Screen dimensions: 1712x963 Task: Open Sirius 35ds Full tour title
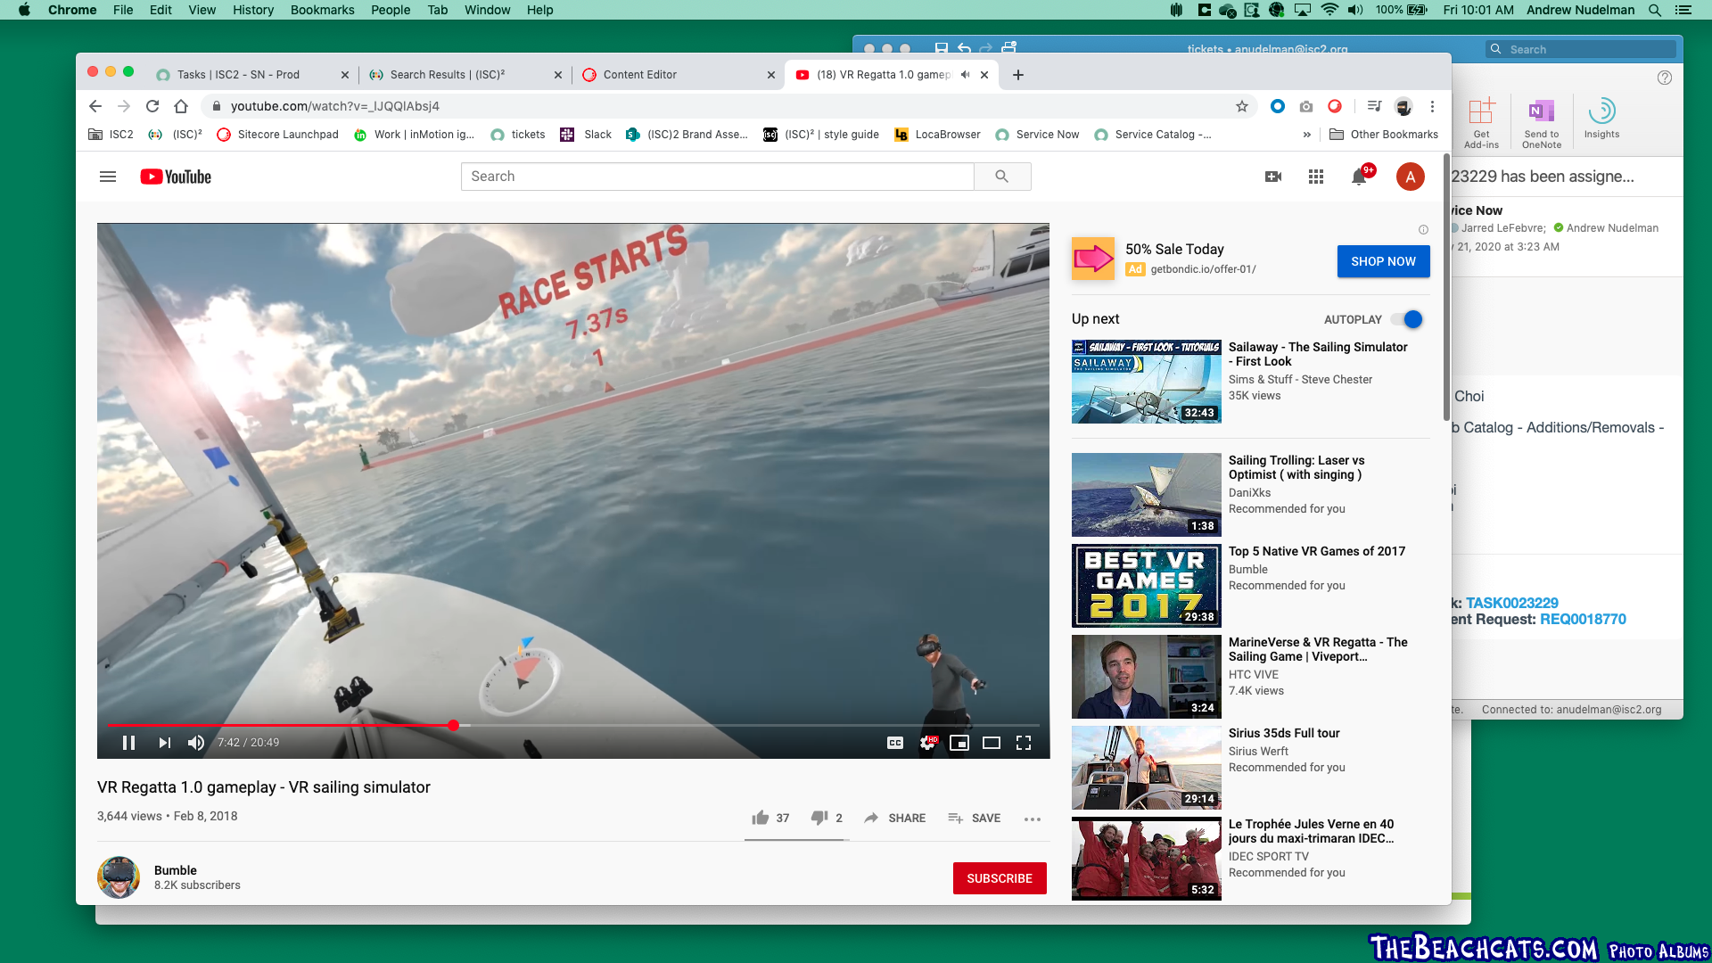tap(1284, 733)
